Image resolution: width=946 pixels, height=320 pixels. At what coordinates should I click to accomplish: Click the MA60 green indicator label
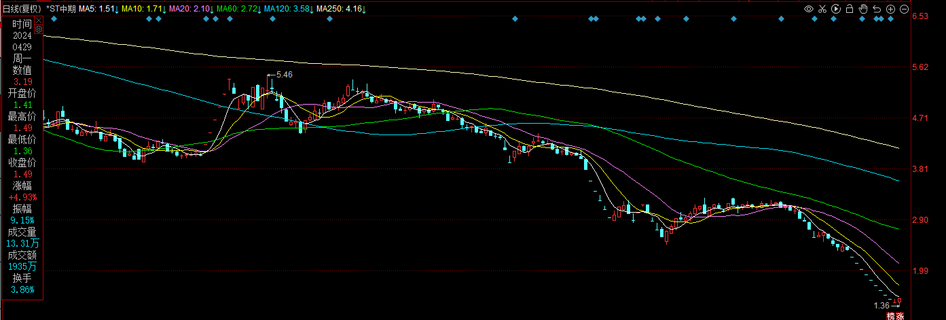click(238, 9)
